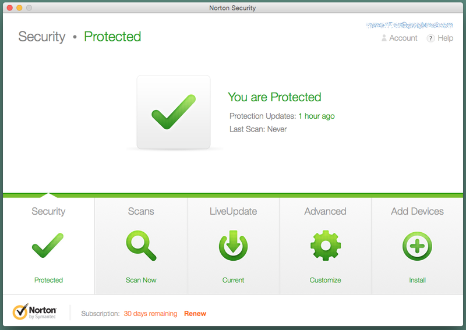Click the Protected label under Security tab
The image size is (466, 330).
[x=48, y=280]
